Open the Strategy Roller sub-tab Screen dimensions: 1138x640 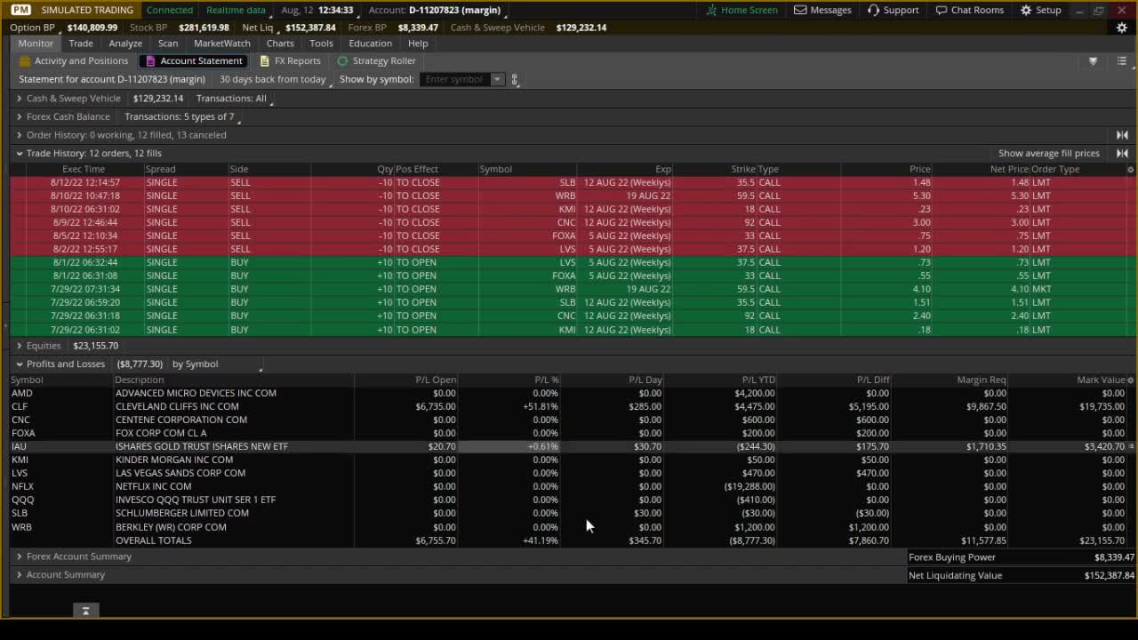[x=376, y=60]
